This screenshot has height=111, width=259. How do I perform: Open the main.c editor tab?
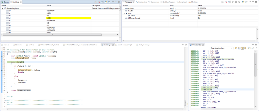point(5,45)
